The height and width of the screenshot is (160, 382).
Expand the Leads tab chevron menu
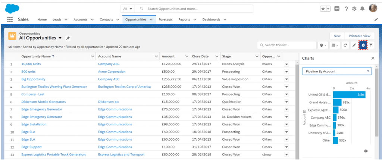(66, 19)
